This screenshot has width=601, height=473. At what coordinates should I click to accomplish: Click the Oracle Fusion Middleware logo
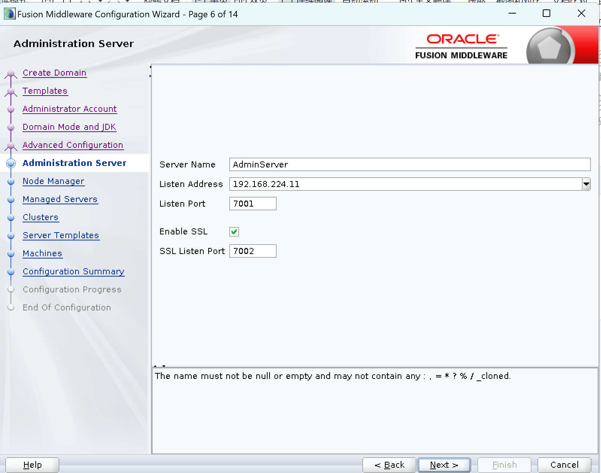pos(461,47)
